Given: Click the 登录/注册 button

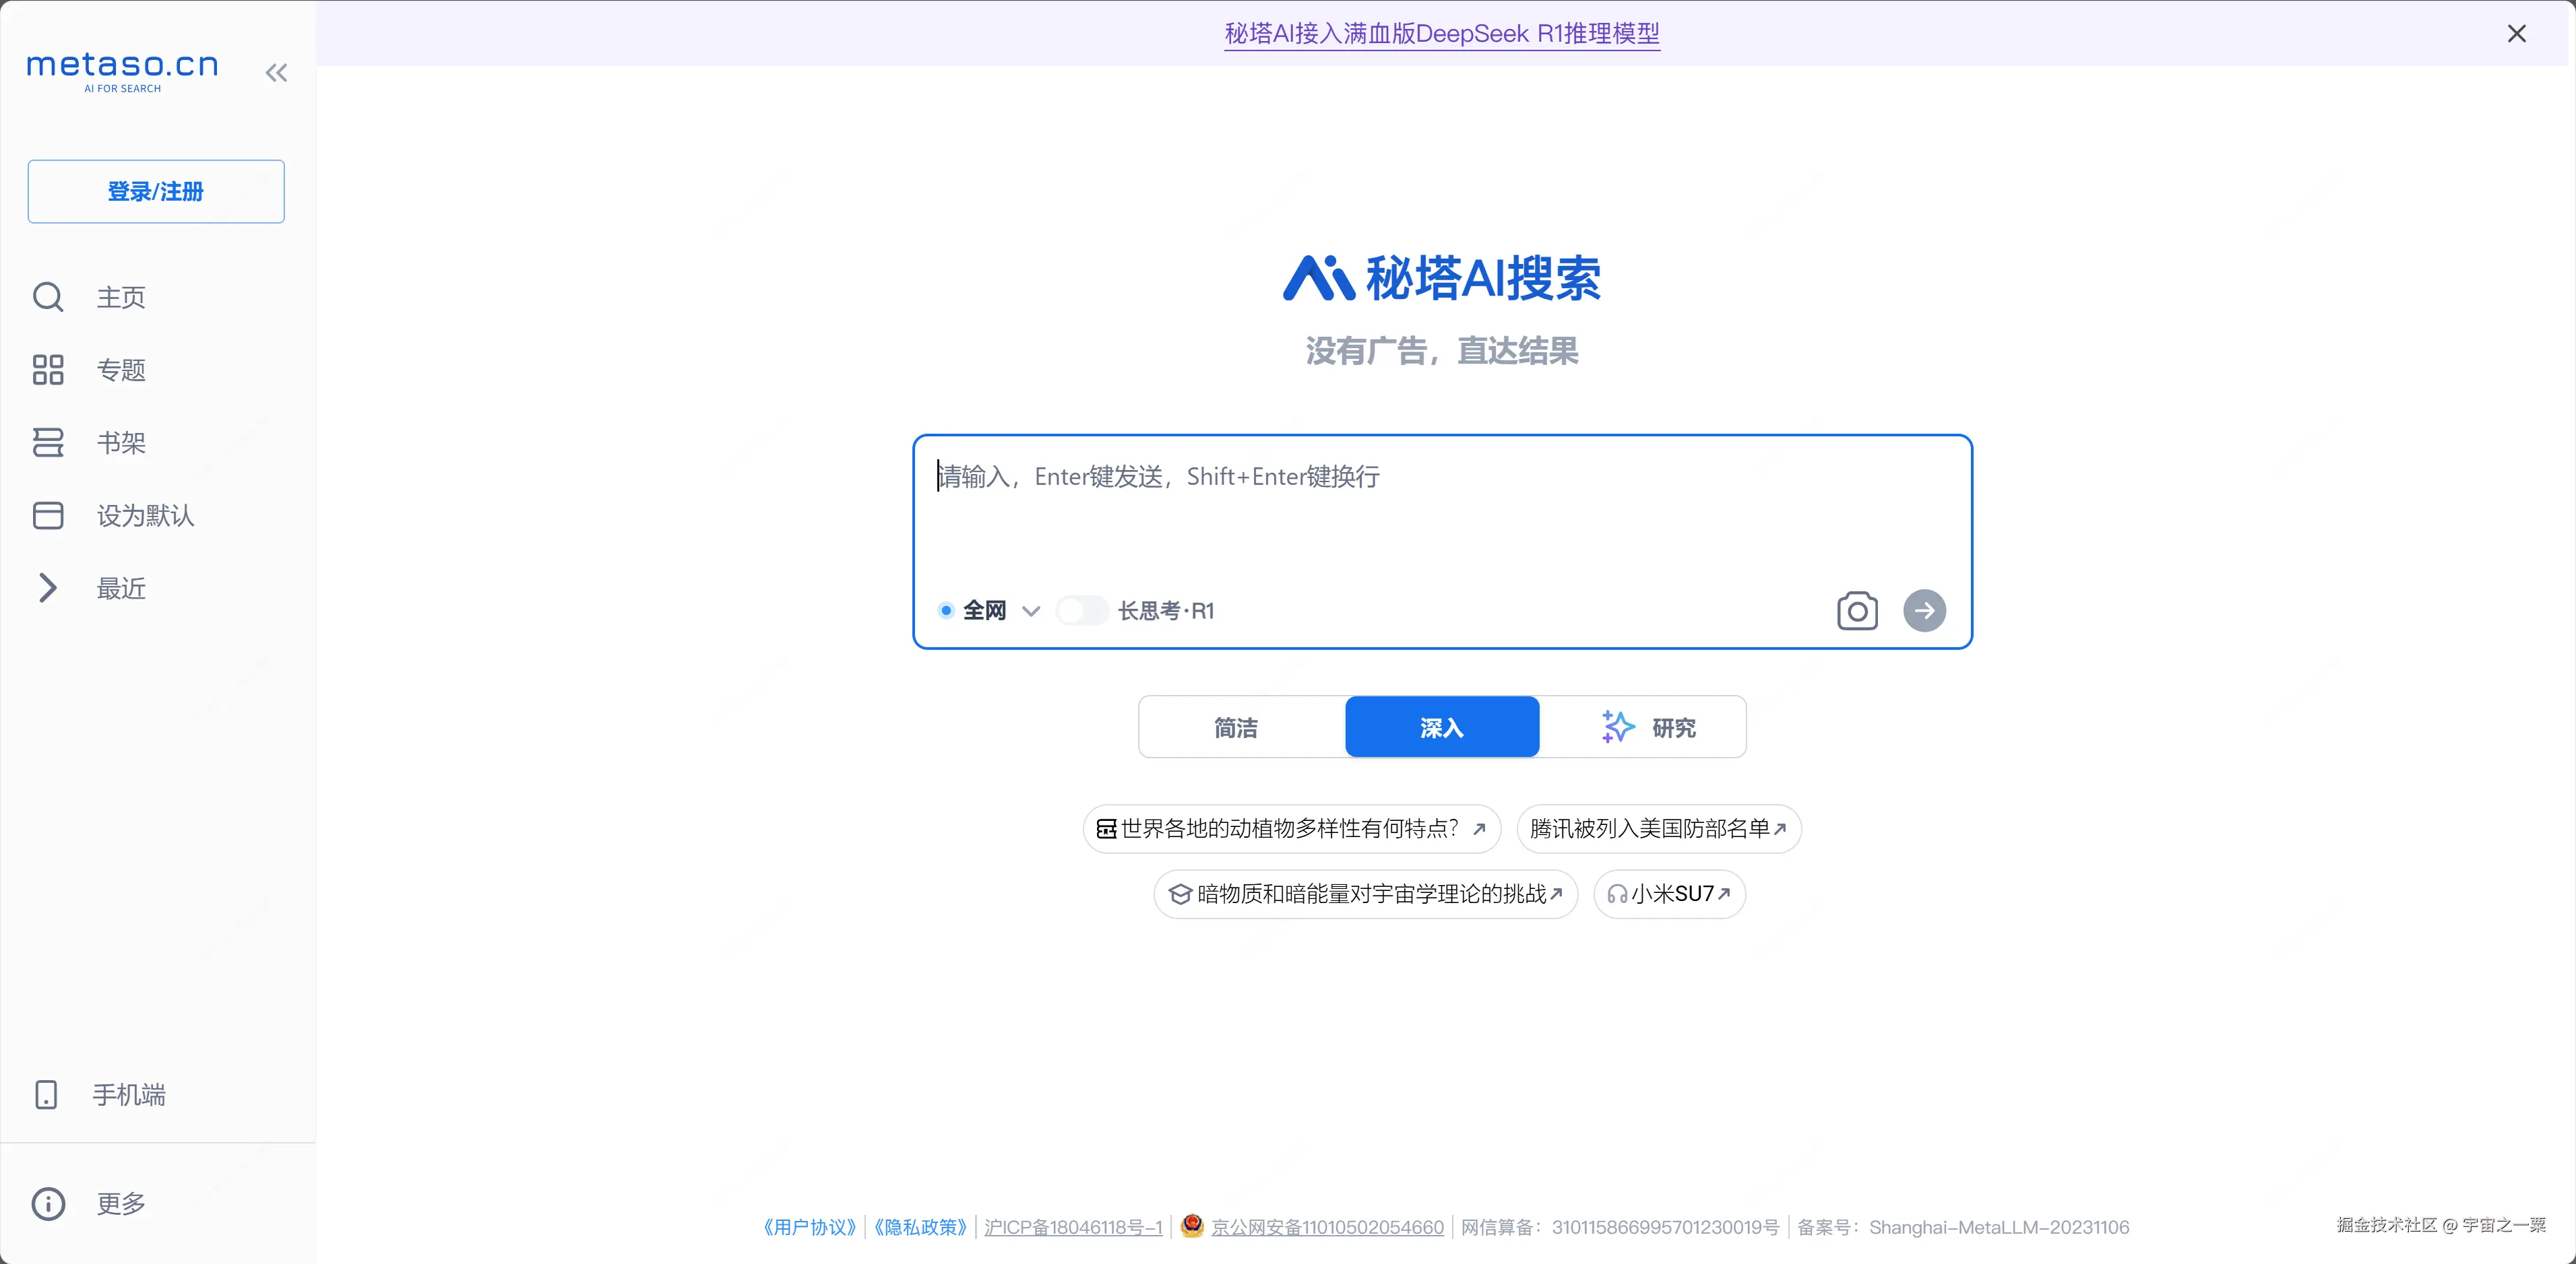Looking at the screenshot, I should 156,191.
